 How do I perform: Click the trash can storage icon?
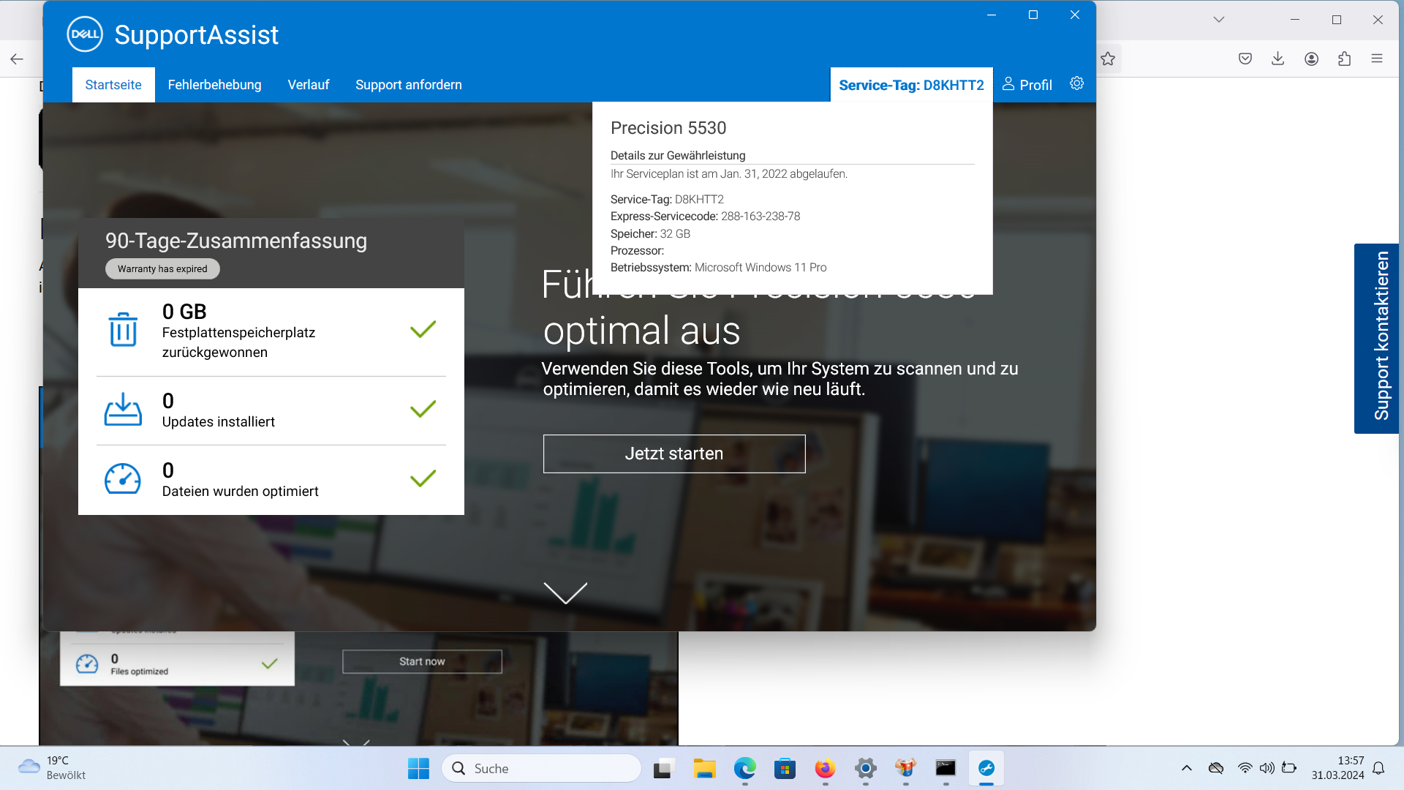123,330
